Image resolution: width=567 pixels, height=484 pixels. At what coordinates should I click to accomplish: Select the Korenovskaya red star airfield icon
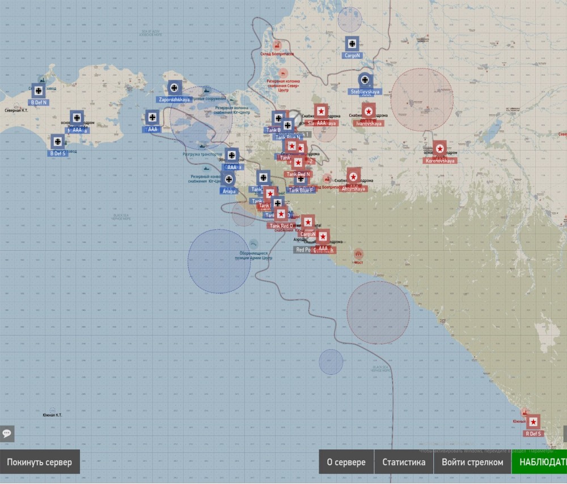[440, 149]
